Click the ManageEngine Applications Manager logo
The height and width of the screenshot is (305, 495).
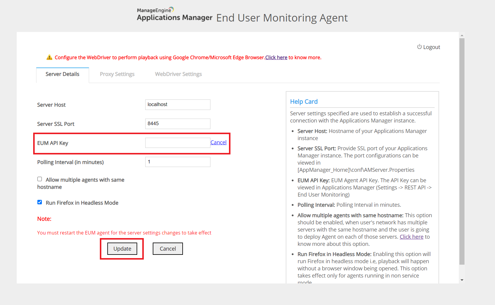point(174,14)
